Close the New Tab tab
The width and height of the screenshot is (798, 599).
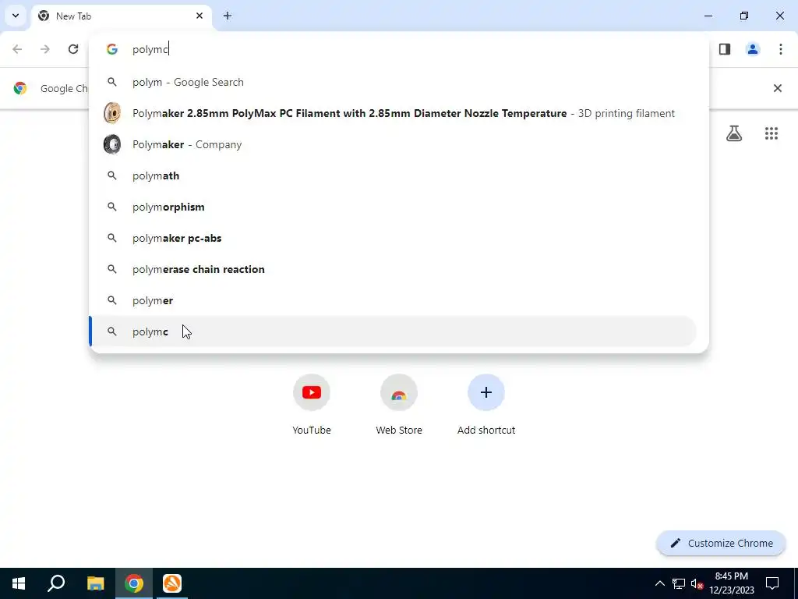[199, 16]
